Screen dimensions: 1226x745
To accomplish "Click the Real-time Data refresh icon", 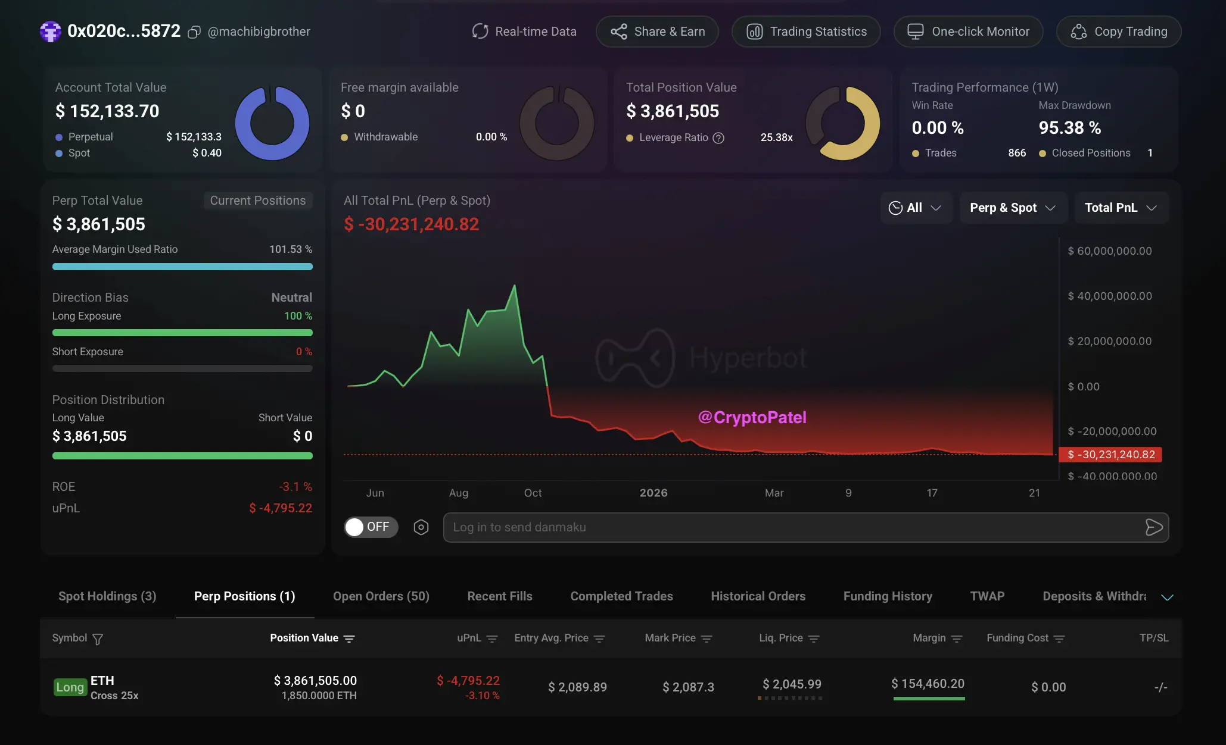I will pyautogui.click(x=480, y=32).
